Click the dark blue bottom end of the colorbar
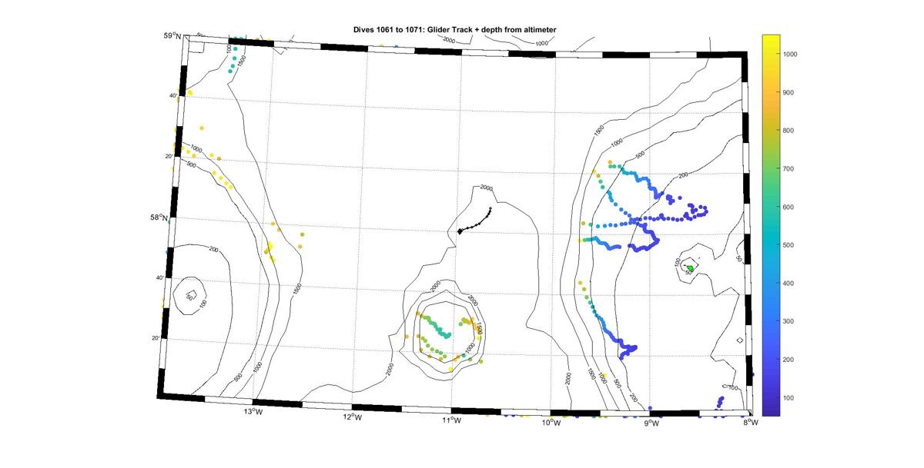Viewport: 924px width, 468px height. [772, 410]
